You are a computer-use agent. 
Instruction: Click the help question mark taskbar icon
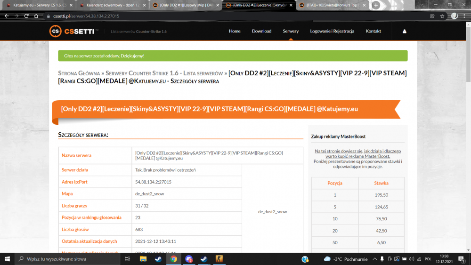click(x=305, y=259)
